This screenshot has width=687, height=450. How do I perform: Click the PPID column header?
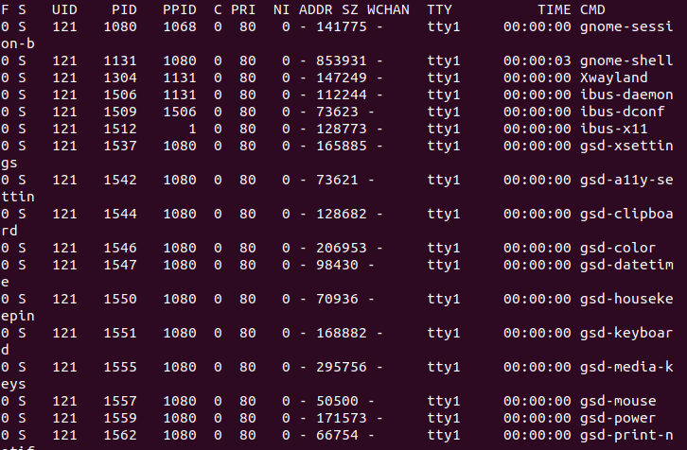pos(180,9)
